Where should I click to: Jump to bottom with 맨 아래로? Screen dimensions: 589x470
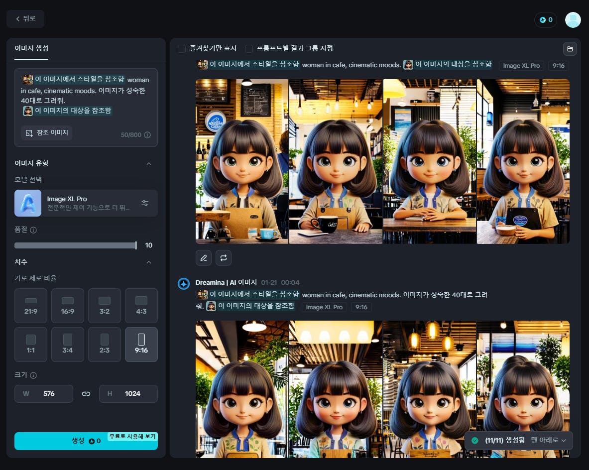[548, 440]
